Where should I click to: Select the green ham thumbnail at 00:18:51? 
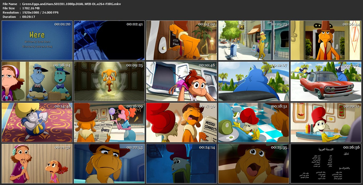pyautogui.click(x=254, y=123)
